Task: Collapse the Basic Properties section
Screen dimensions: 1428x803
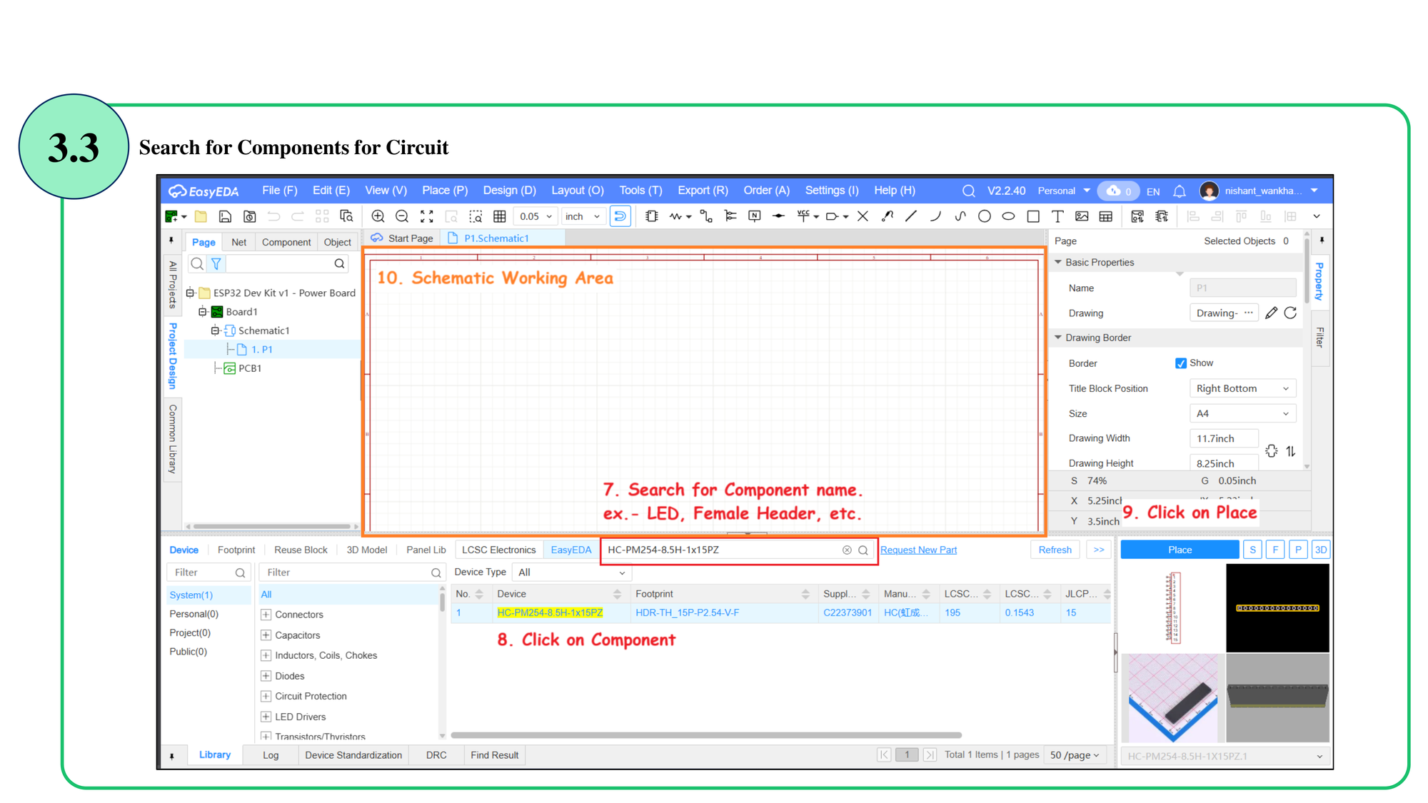Action: coord(1058,262)
